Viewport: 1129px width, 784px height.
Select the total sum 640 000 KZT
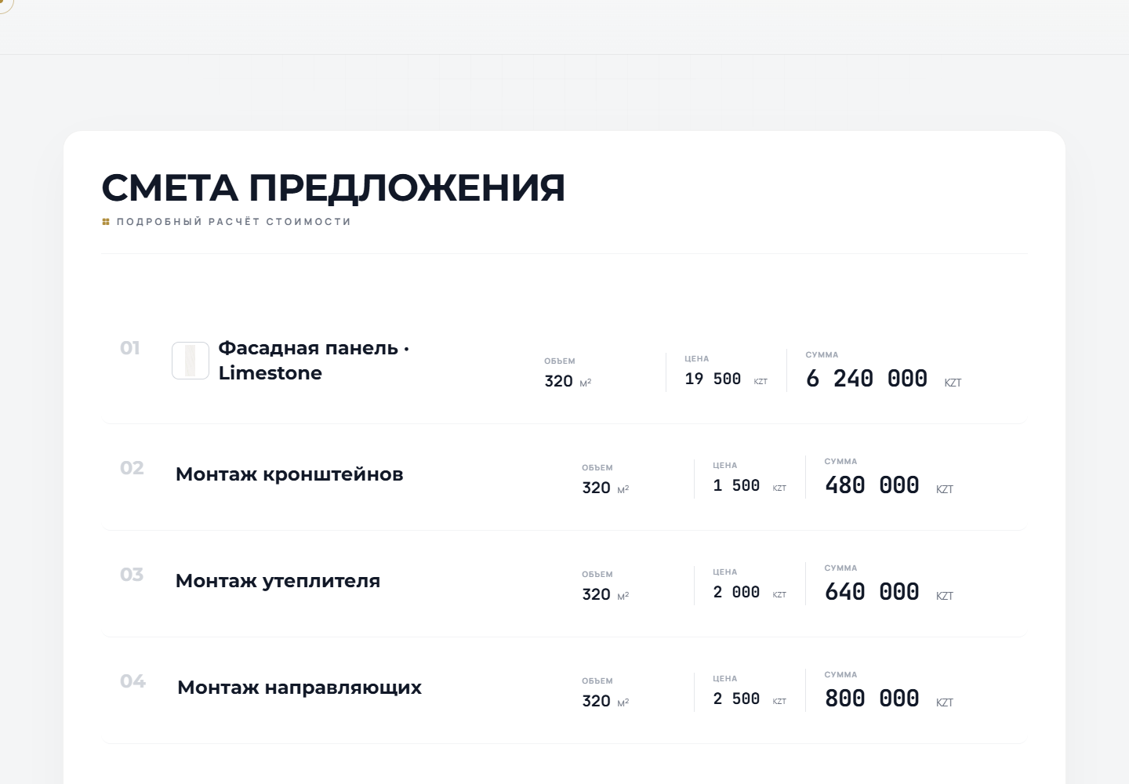889,593
